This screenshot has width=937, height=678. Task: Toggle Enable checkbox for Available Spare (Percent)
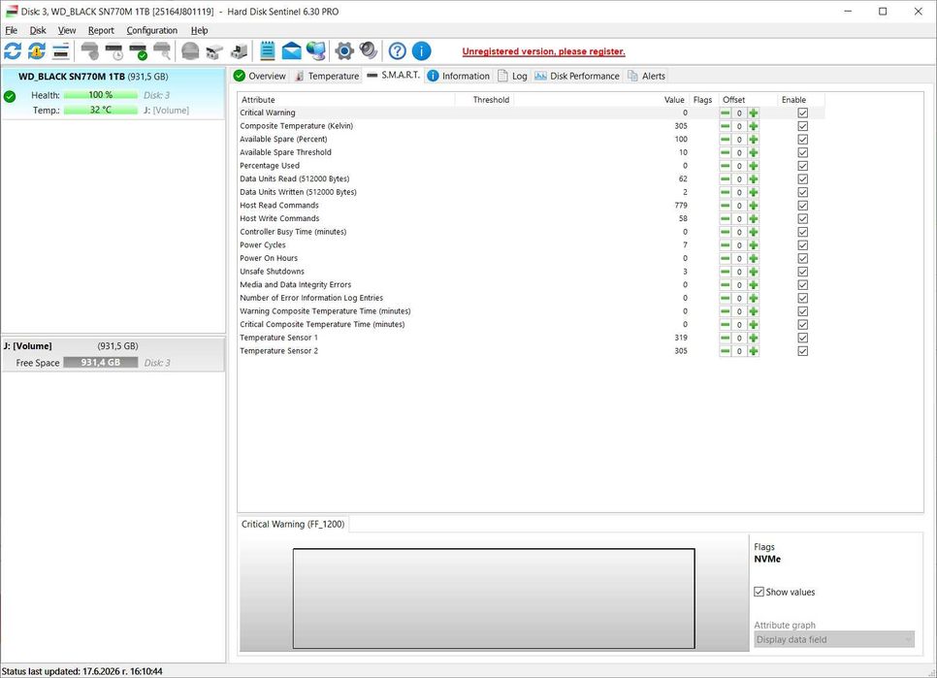point(802,139)
